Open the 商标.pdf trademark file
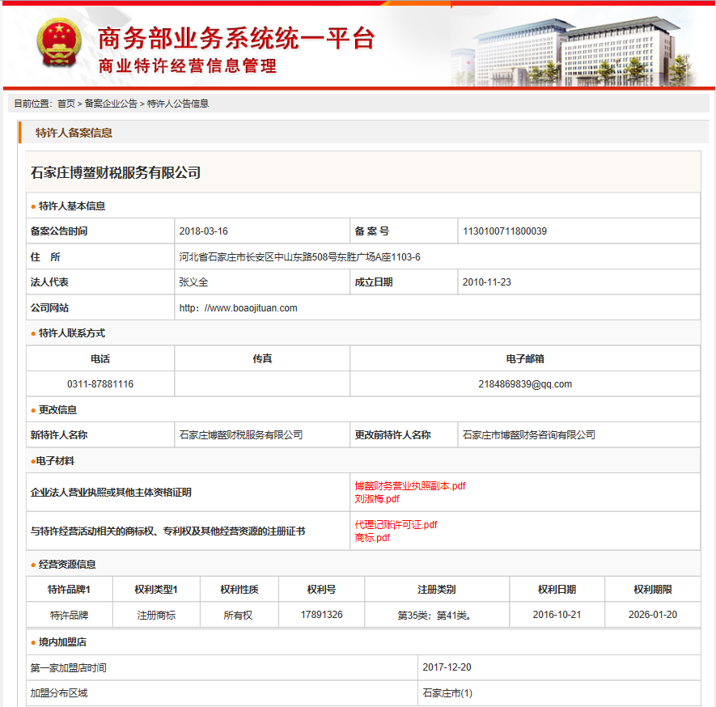The height and width of the screenshot is (707, 716). (372, 538)
